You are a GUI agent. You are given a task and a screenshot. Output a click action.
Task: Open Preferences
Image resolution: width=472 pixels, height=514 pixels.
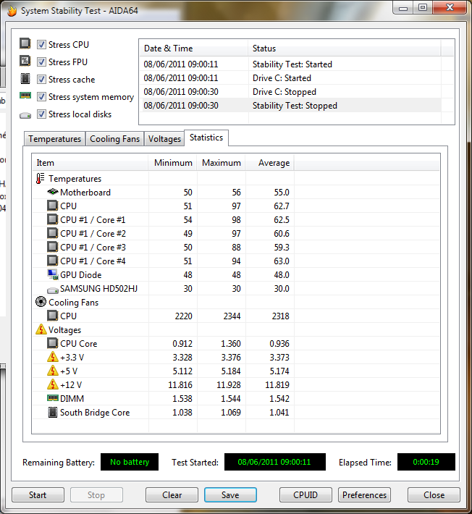point(364,495)
